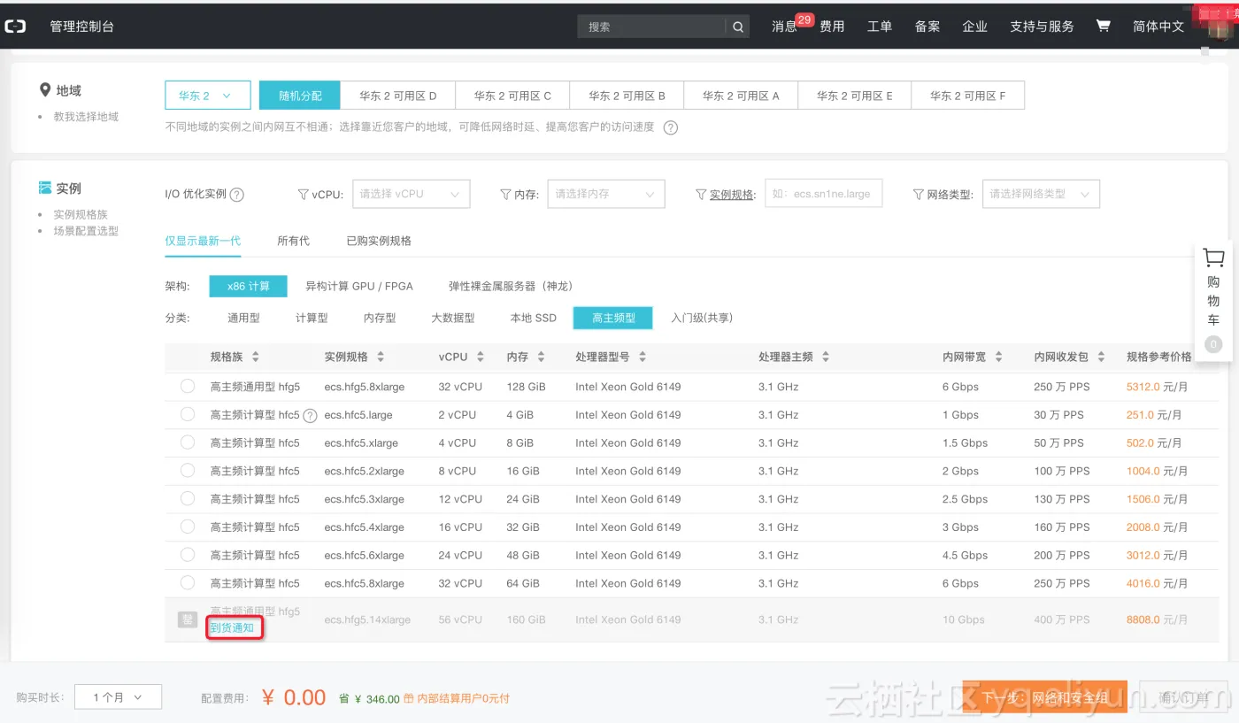The width and height of the screenshot is (1239, 723).
Task: Sort by 处理器型号 column arrows
Action: pos(643,357)
